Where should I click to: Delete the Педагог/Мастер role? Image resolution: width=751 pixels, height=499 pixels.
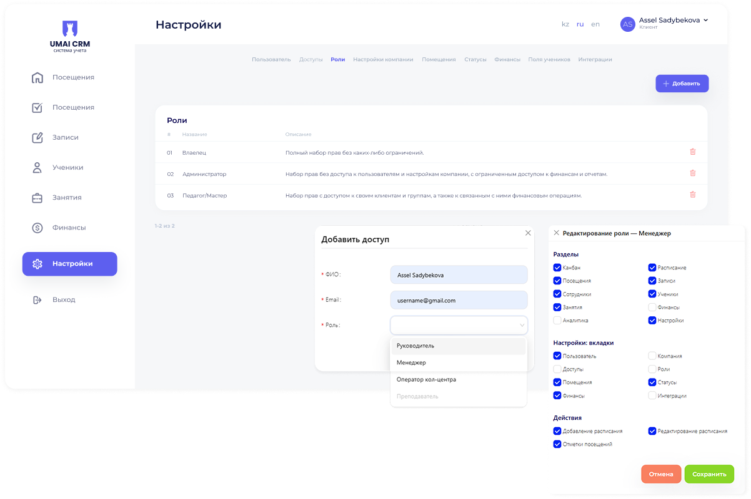(692, 195)
